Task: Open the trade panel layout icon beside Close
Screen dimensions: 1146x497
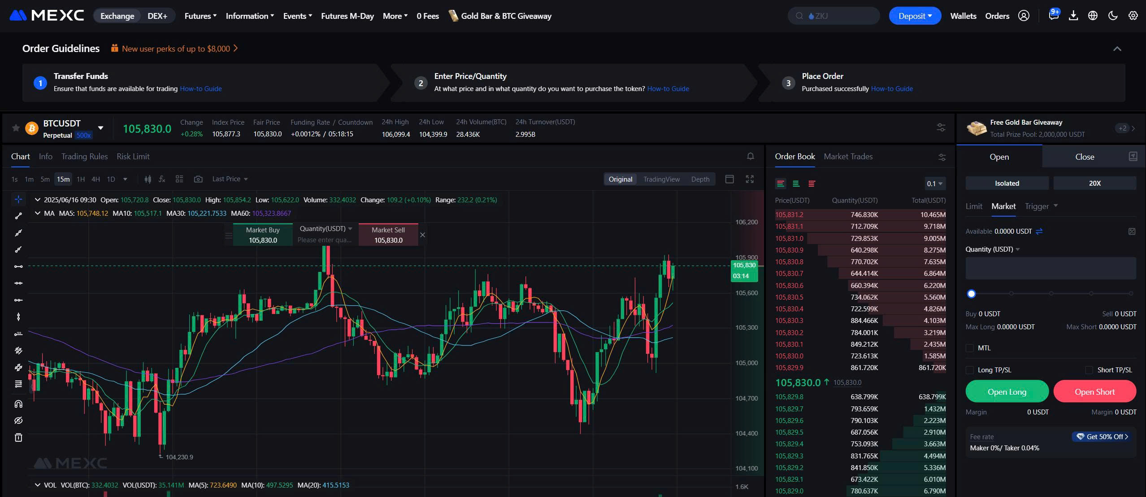Action: tap(1133, 156)
